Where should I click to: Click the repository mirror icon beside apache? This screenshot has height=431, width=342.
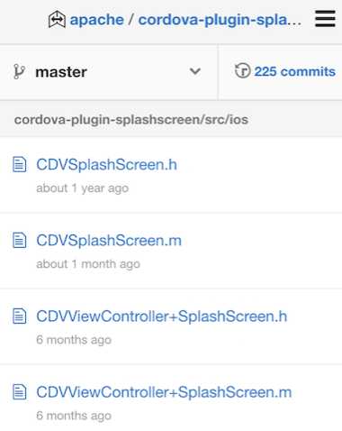click(57, 19)
